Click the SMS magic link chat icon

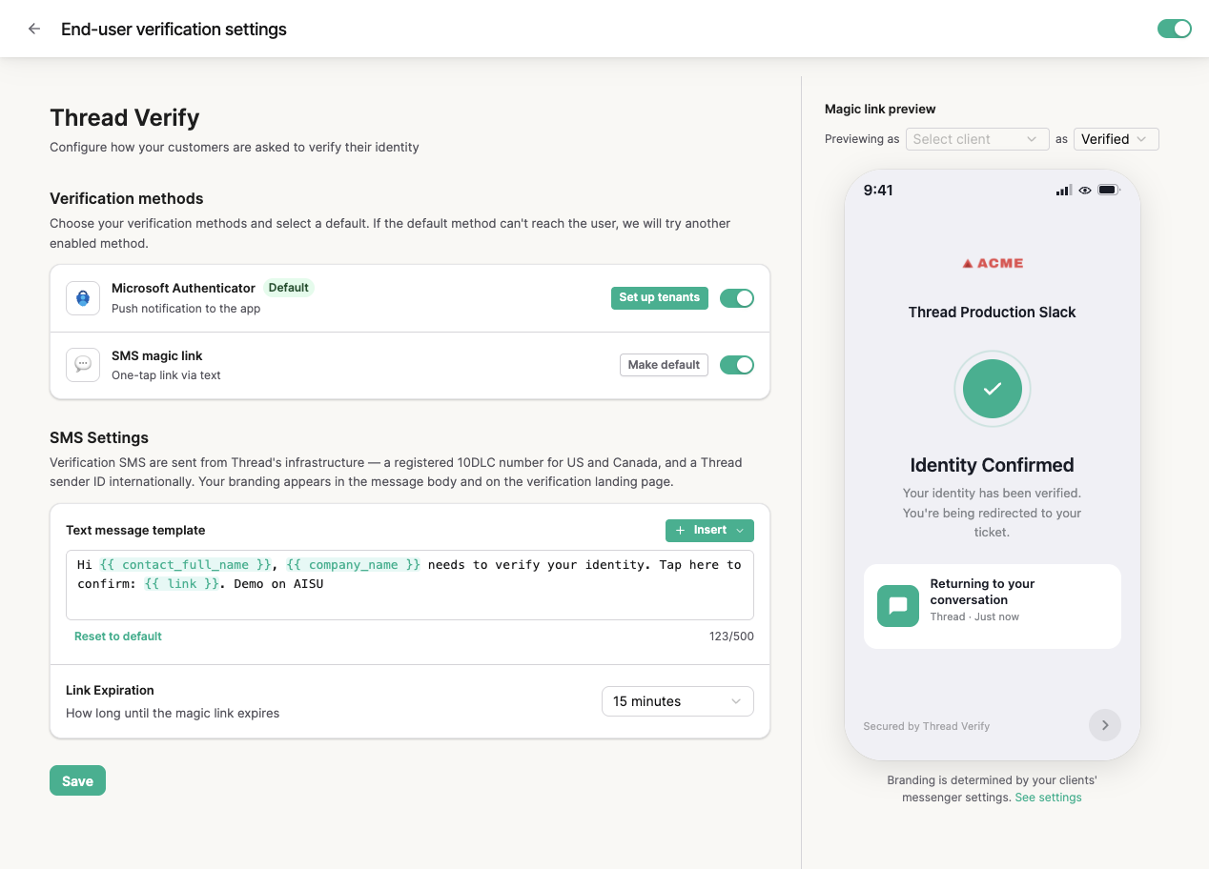(x=83, y=365)
